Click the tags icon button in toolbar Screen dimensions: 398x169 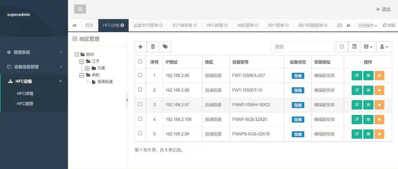165,47
